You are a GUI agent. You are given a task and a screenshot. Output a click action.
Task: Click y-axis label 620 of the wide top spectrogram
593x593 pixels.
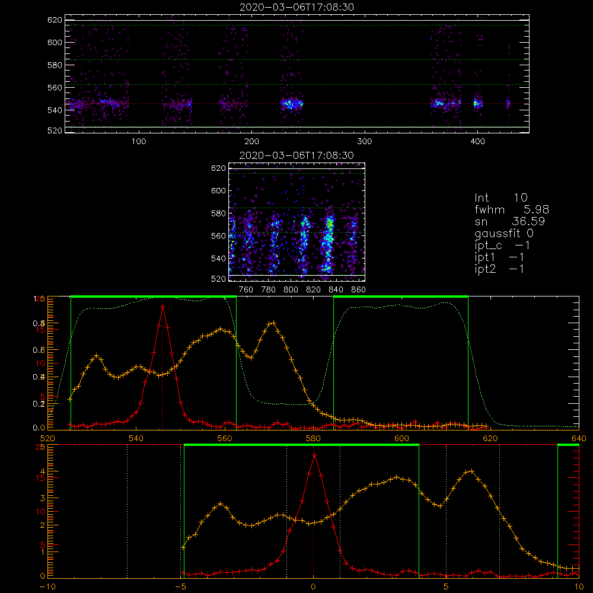(x=55, y=20)
